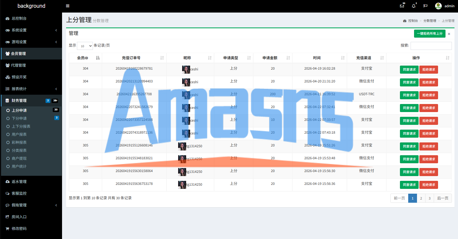Click 分数管理 breadcrumb link
The width and height of the screenshot is (458, 239).
pyautogui.click(x=430, y=21)
